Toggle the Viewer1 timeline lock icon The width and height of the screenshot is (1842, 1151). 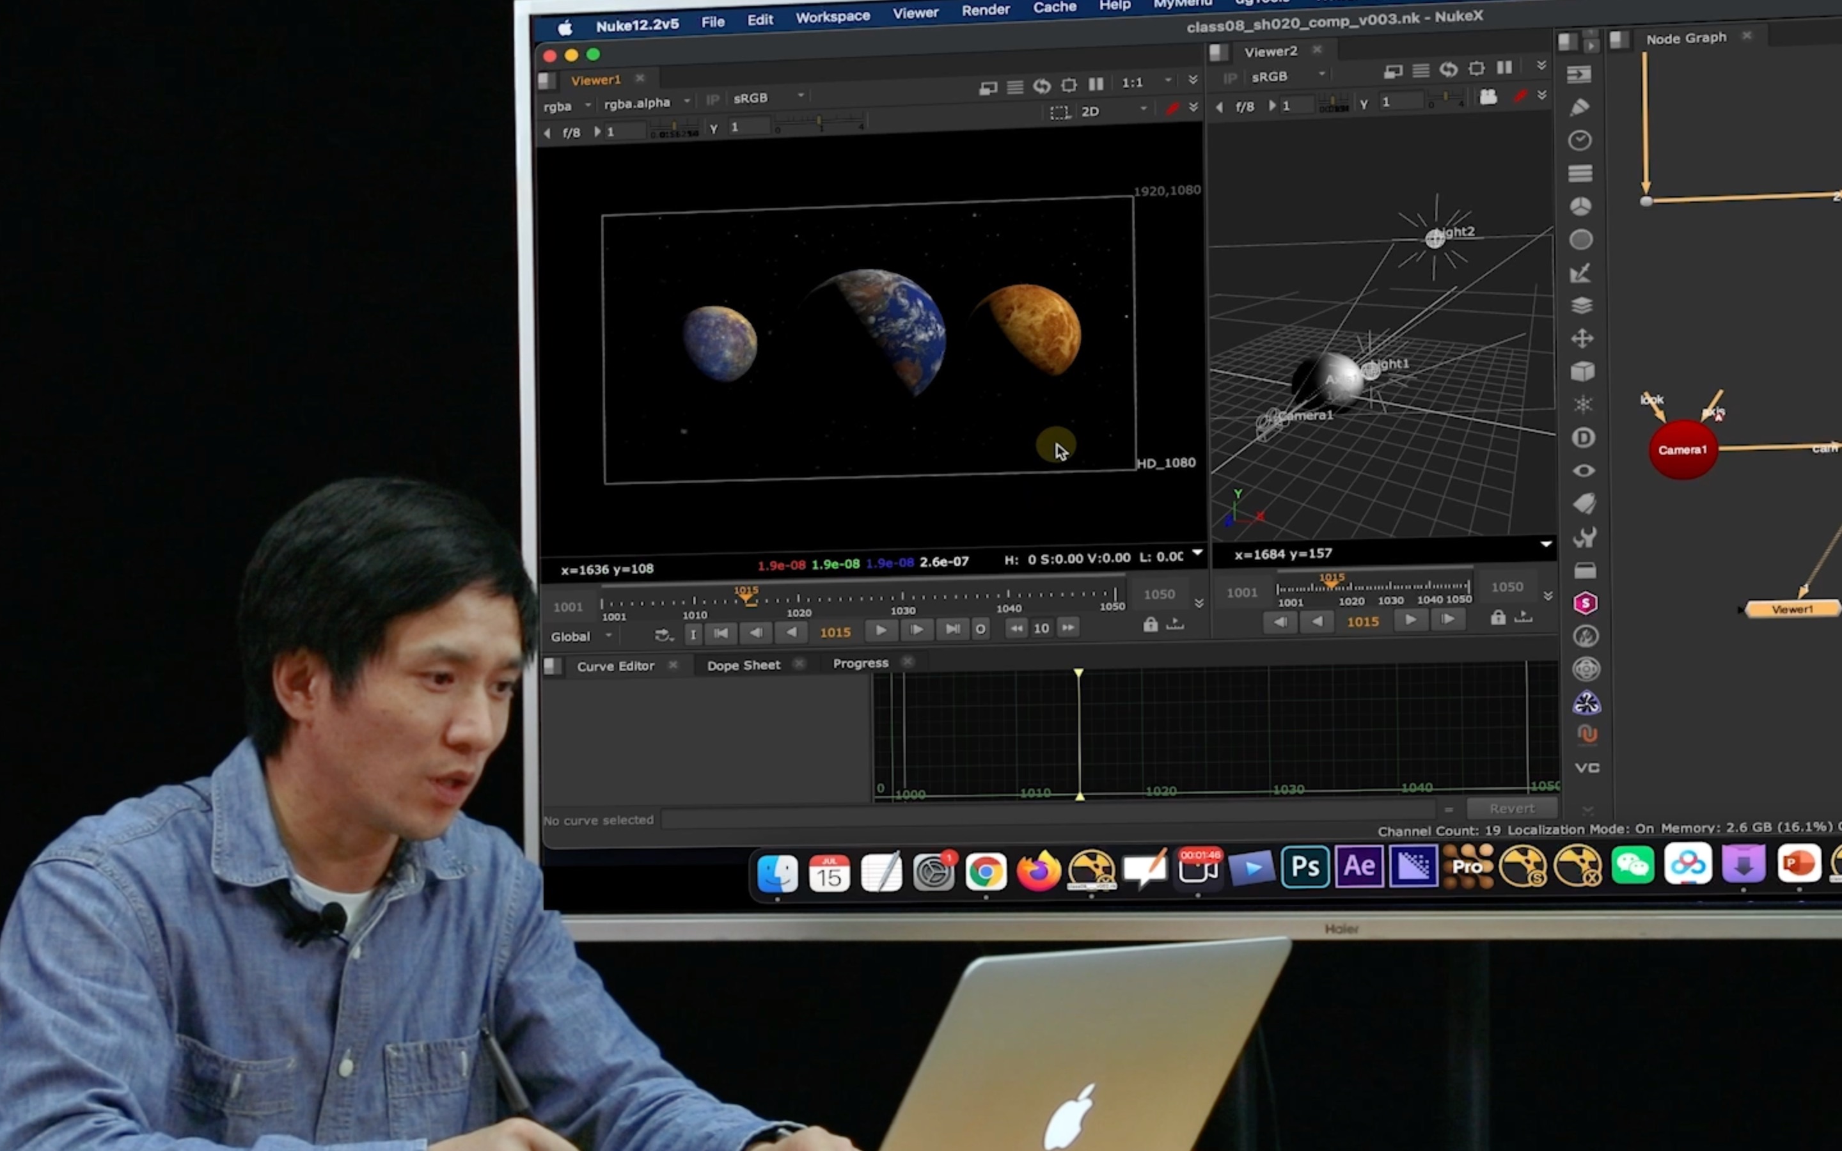tap(1150, 625)
